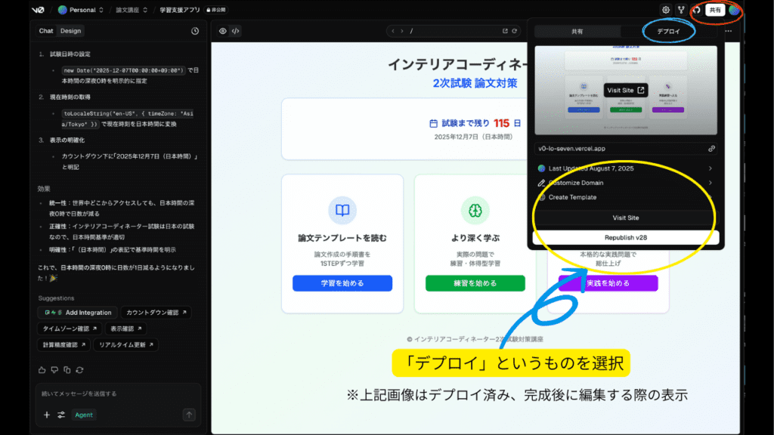Image resolution: width=774 pixels, height=435 pixels.
Task: Click the chat message input field
Action: click(119, 393)
